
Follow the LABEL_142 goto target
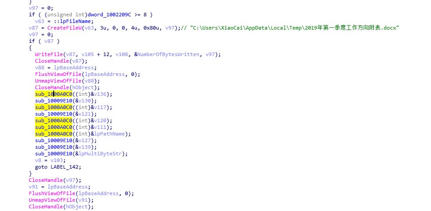pos(66,167)
